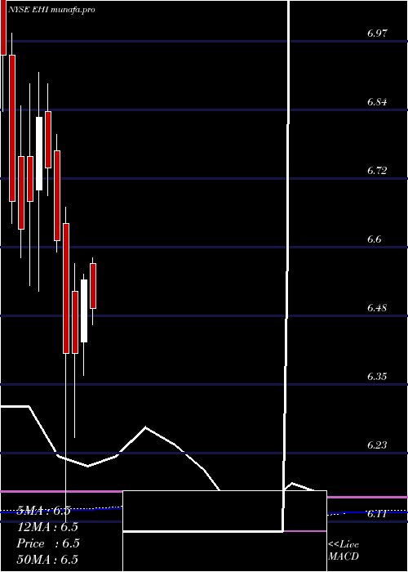Click the 6.84 price axis label

[x=377, y=102]
